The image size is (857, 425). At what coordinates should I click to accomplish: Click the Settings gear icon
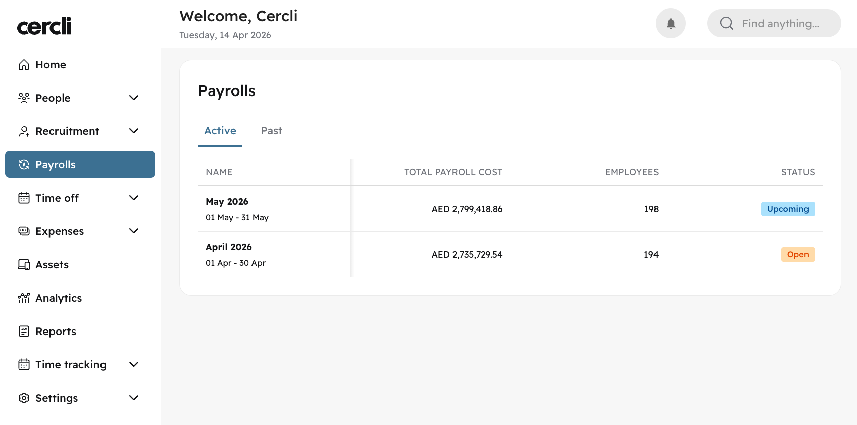[24, 398]
